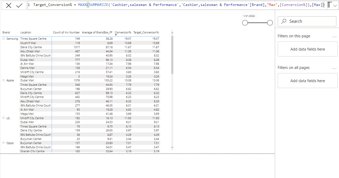This screenshot has width=339, height=178.
Task: Click the count value 749
Action: (77, 39)
